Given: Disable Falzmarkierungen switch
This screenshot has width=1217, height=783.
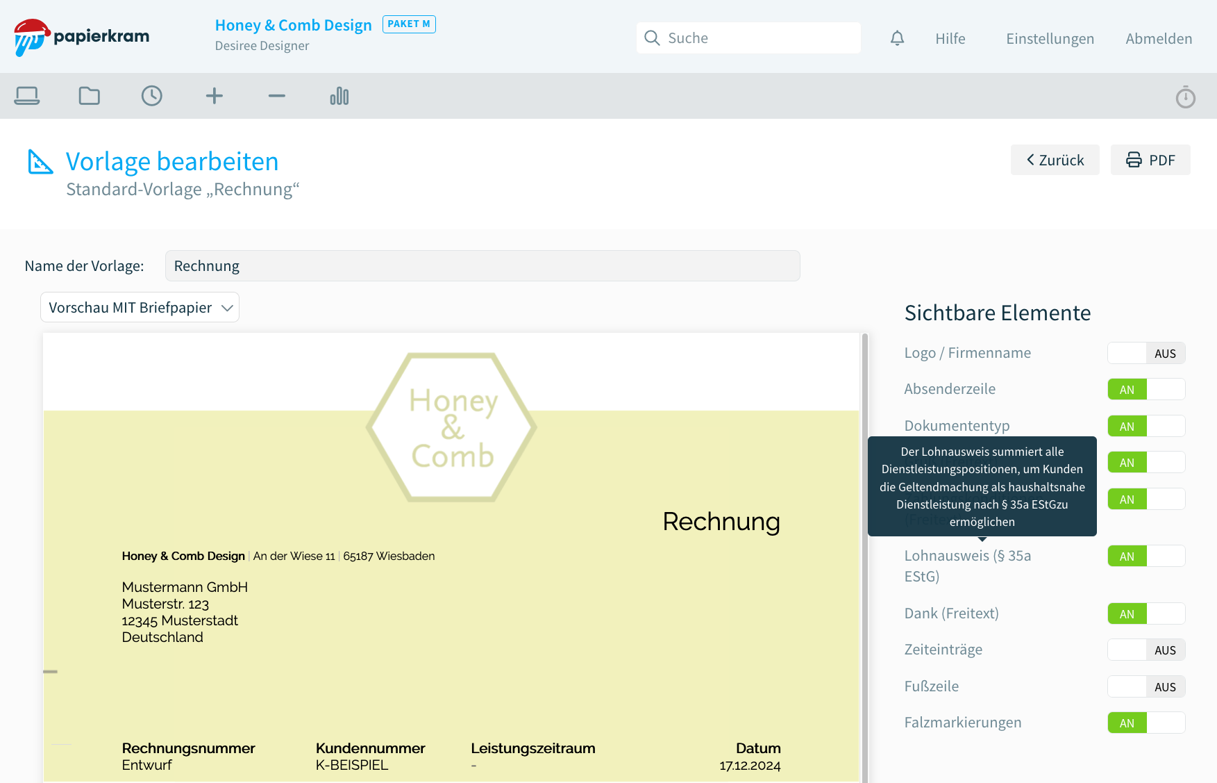Looking at the screenshot, I should (1146, 723).
